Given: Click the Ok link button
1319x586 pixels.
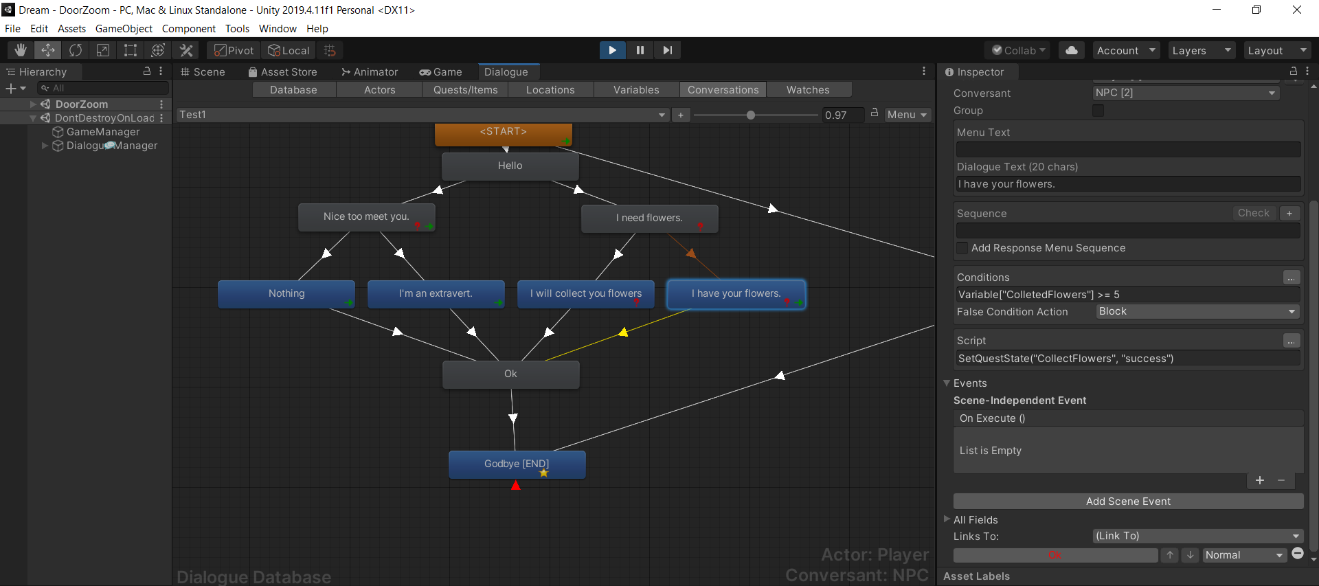Looking at the screenshot, I should click(1055, 555).
